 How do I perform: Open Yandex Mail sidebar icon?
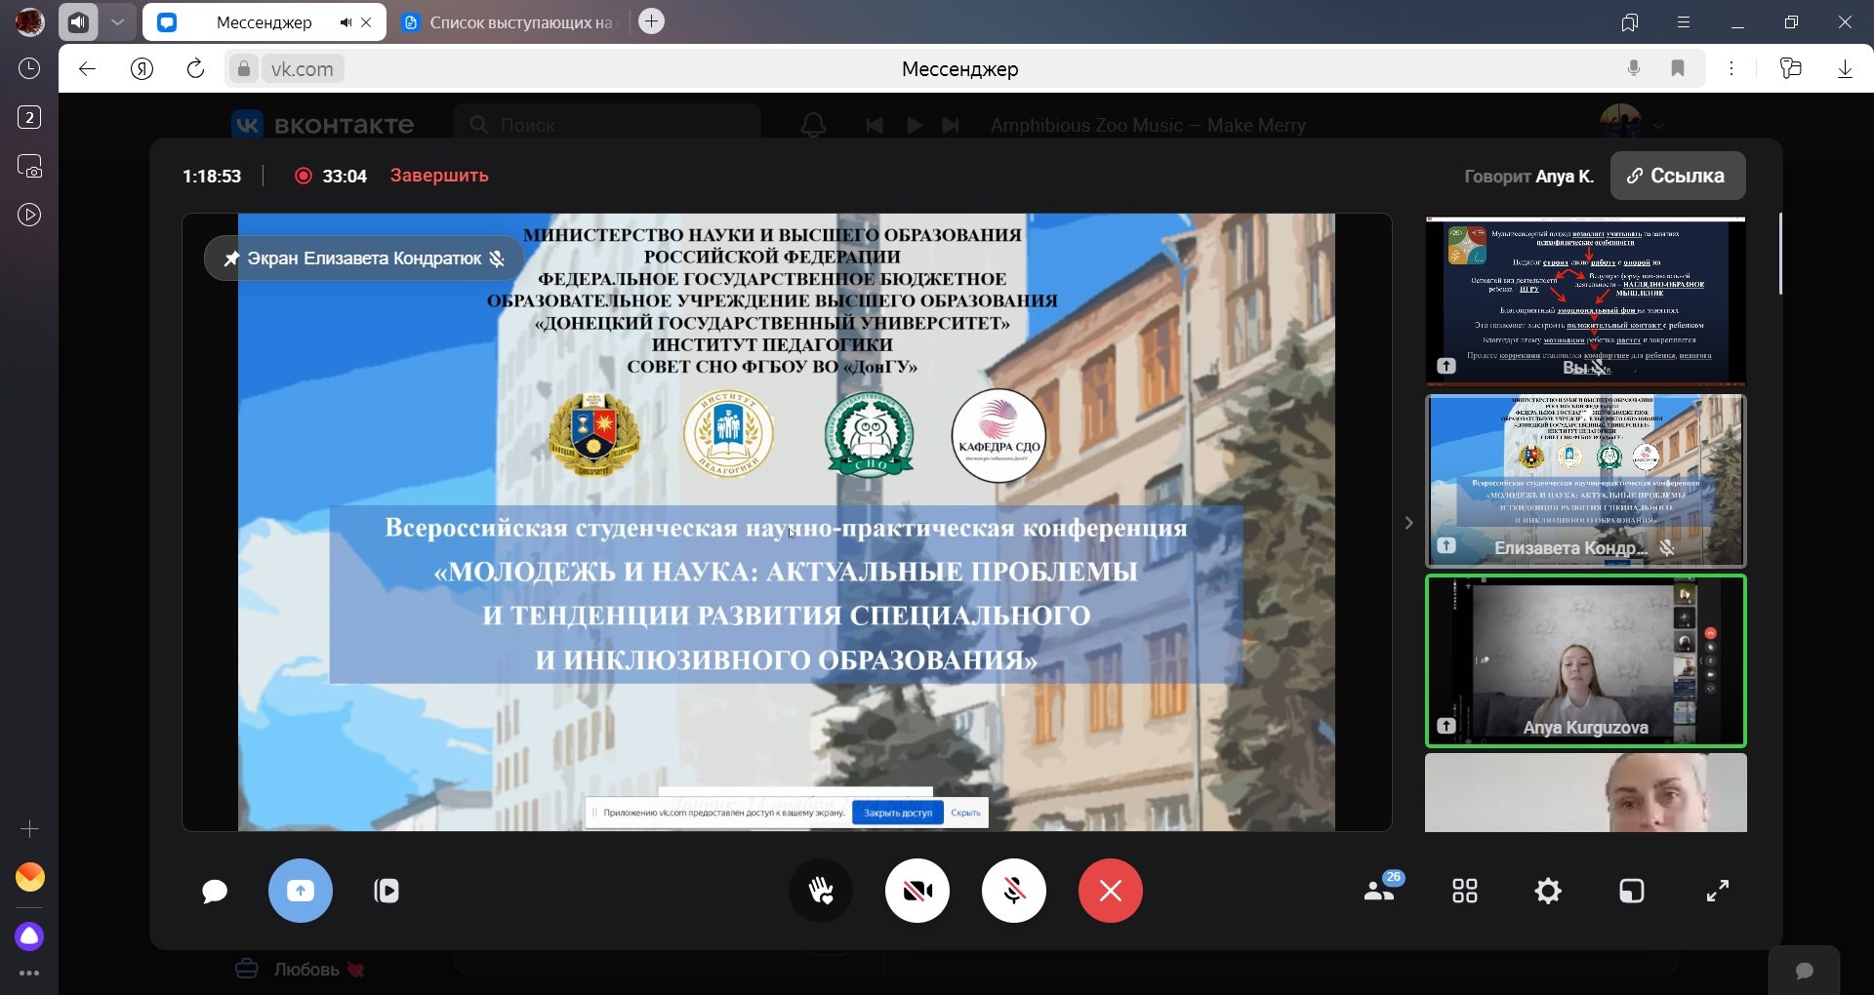(x=30, y=878)
